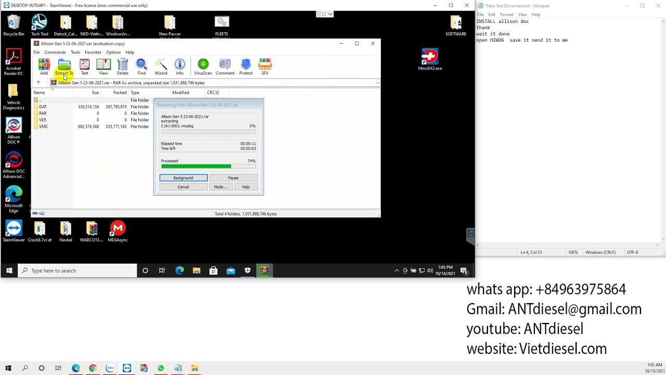This screenshot has width=666, height=375.
Task: Click the current file progress bar
Action: click(x=208, y=131)
